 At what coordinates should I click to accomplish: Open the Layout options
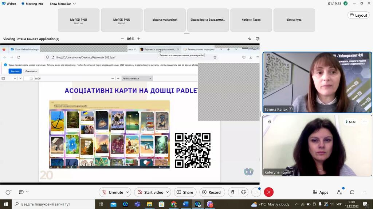tap(358, 15)
